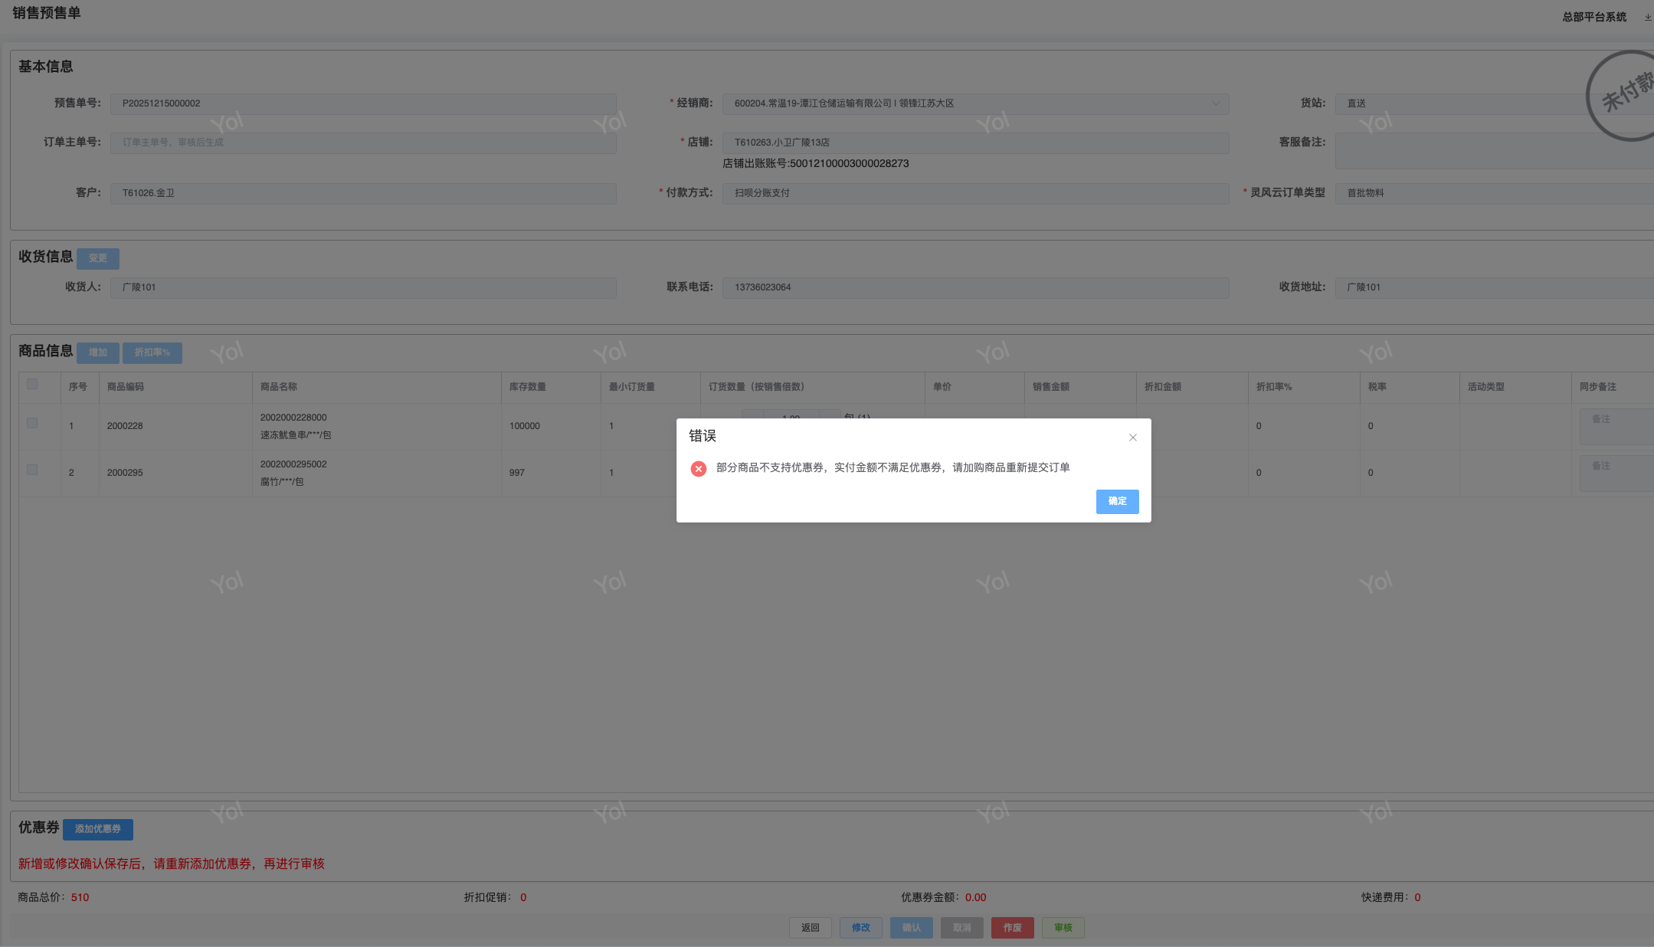Image resolution: width=1654 pixels, height=947 pixels.
Task: Click the 付款方式 field showing 扫呗分账支付
Action: [974, 193]
